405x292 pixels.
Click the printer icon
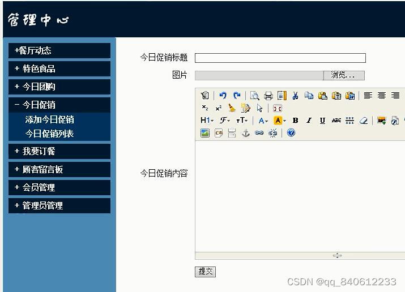click(x=268, y=96)
